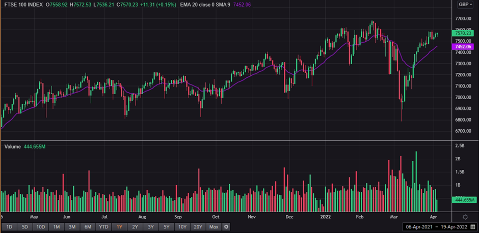Click the L7536.21 low value
Screen dimensions: 479x233
click(103, 5)
